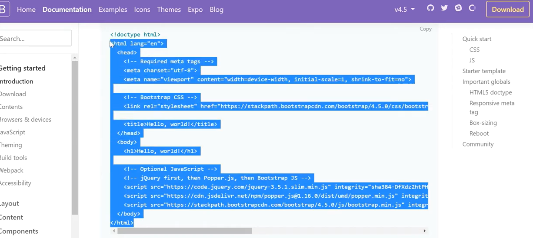This screenshot has height=238, width=533.
Task: Jump to Reboot section
Action: click(x=479, y=134)
